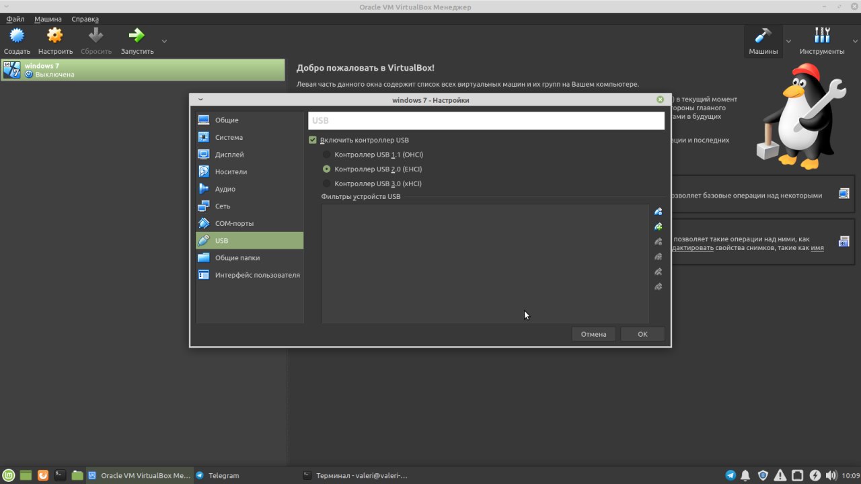The width and height of the screenshot is (861, 484).
Task: Select Контроллер USB 1.1 (OHCI) option
Action: pos(327,155)
